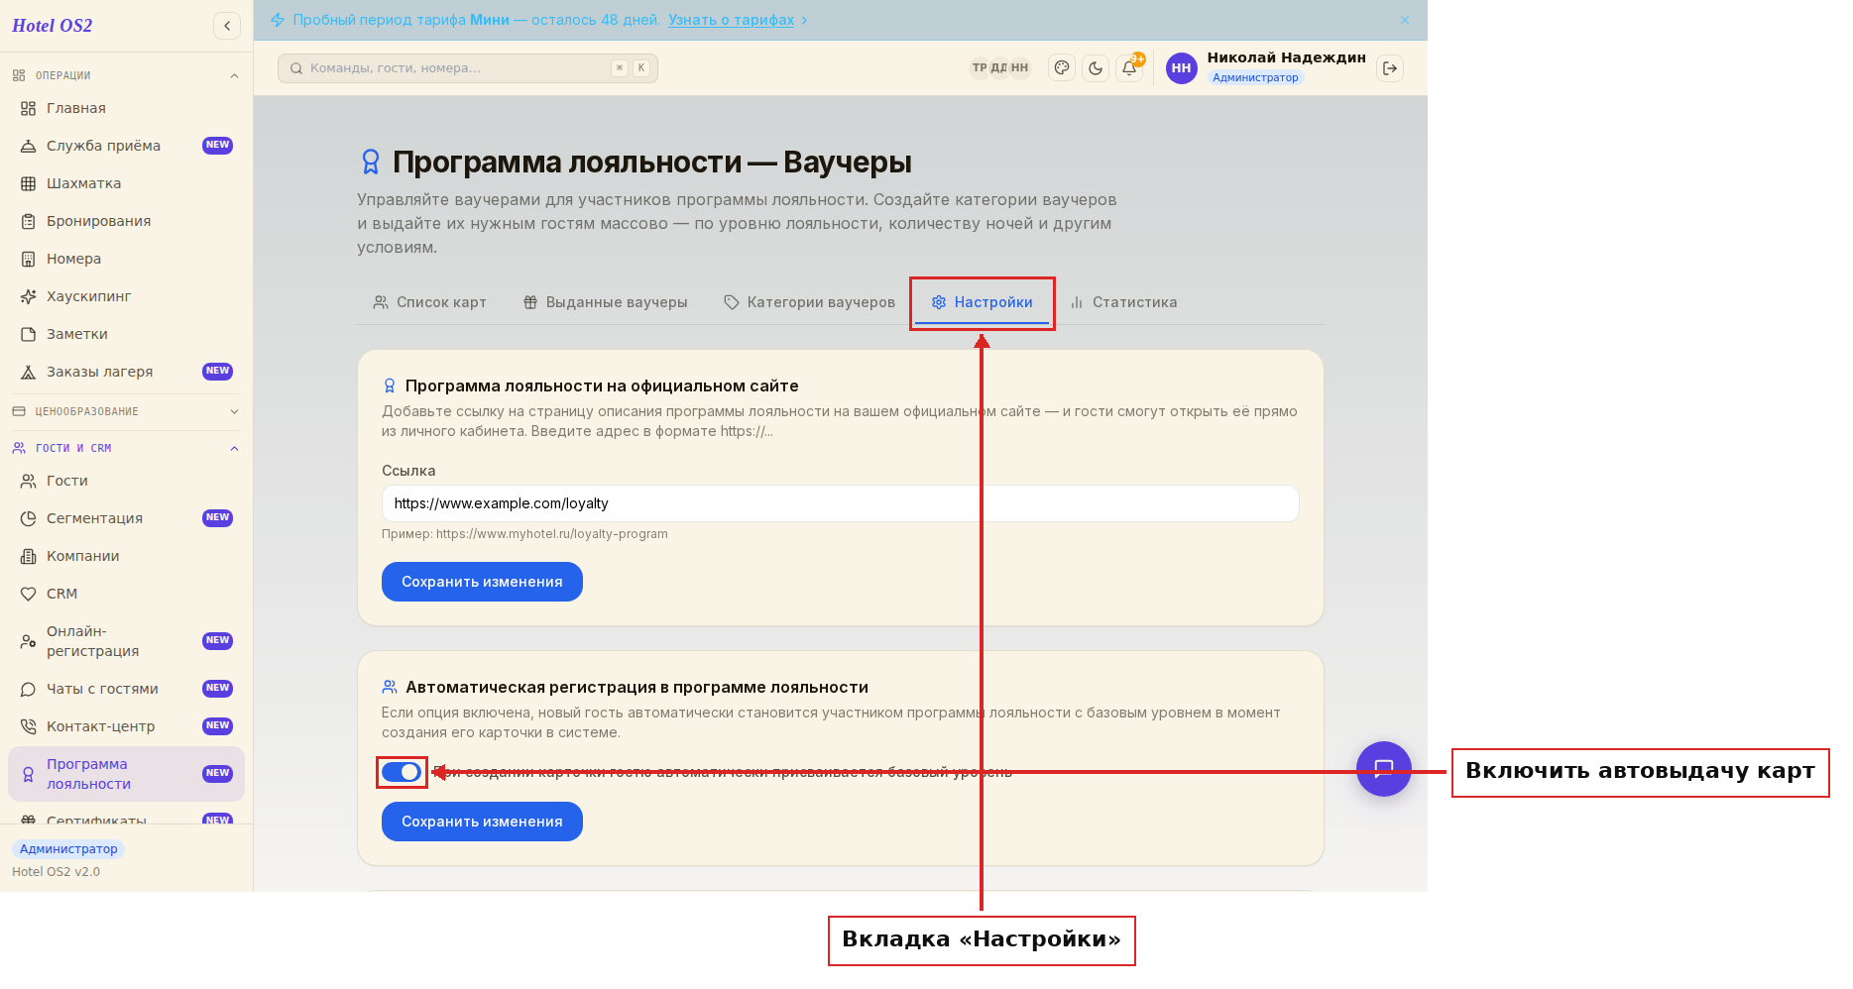This screenshot has width=1853, height=989.
Task: Switch to Категории ваучеров tab
Action: click(809, 302)
